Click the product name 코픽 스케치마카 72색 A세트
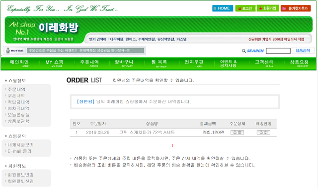 pos(147,133)
